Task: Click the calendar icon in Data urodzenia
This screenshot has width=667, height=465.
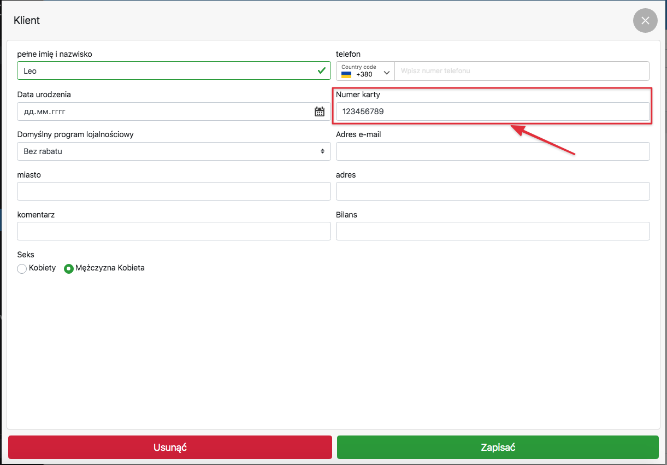Action: [320, 111]
